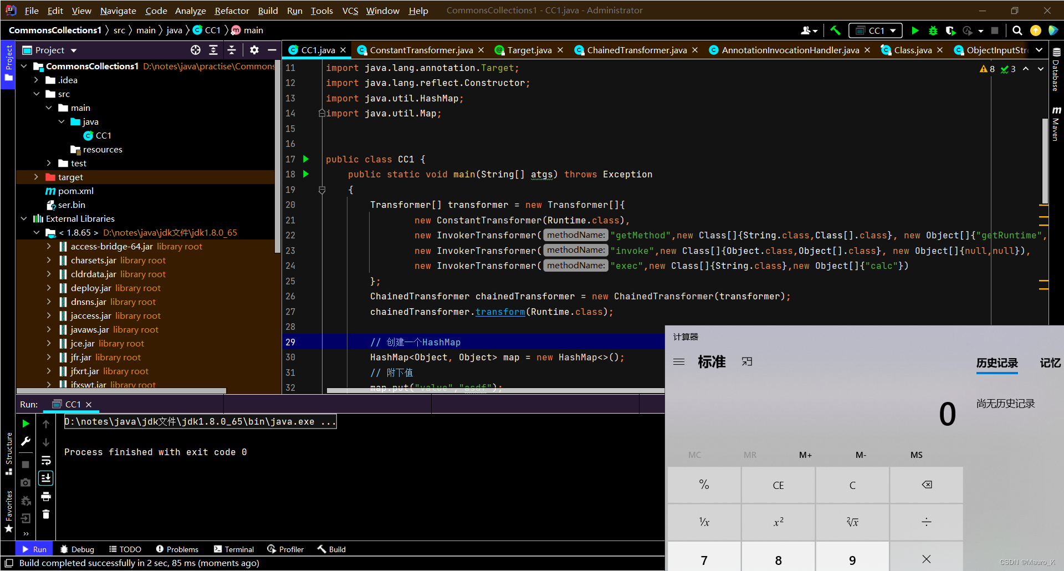Start debugging with the bug icon
1064x571 pixels.
click(x=933, y=30)
